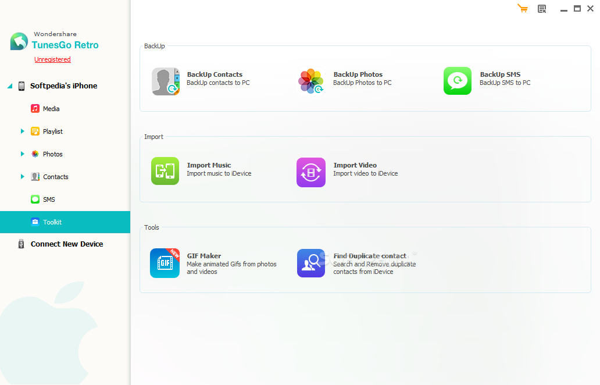Click the Photos sidebar icon

pos(35,154)
